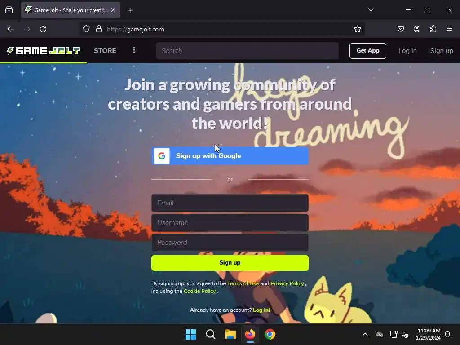The width and height of the screenshot is (460, 345).
Task: Show hidden system tray icons
Action: tap(365, 334)
